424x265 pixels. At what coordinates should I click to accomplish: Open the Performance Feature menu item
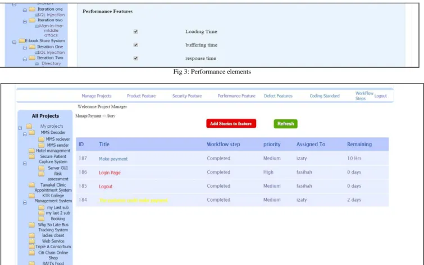tap(236, 96)
